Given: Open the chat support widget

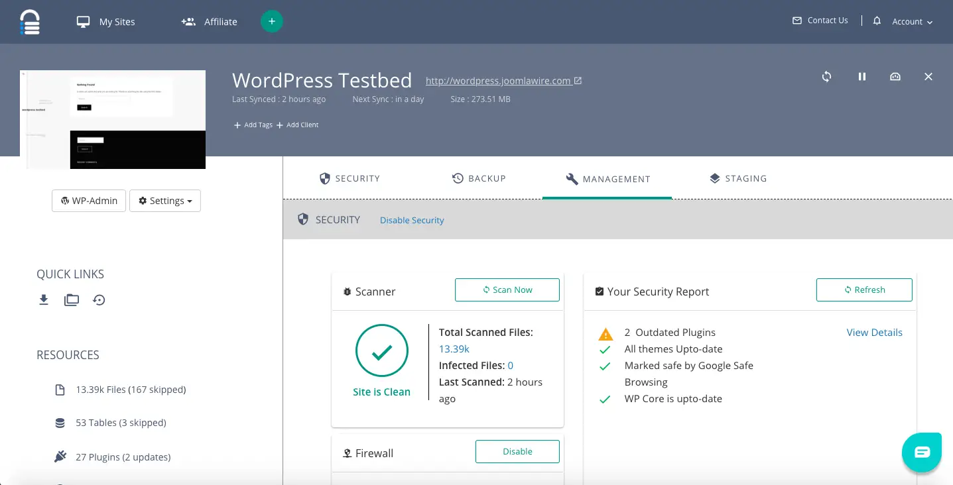Looking at the screenshot, I should (x=922, y=452).
